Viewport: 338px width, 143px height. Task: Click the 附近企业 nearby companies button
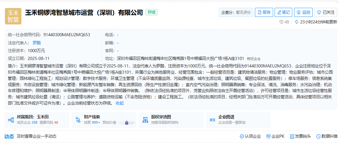[x=254, y=58]
